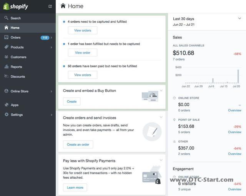This screenshot has height=196, width=246.
Task: Open the Discounts menu item
Action: [28, 76]
